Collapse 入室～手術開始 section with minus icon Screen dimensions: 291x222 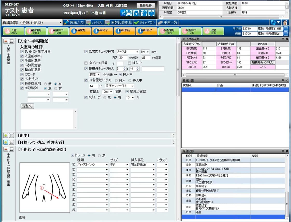[6, 41]
